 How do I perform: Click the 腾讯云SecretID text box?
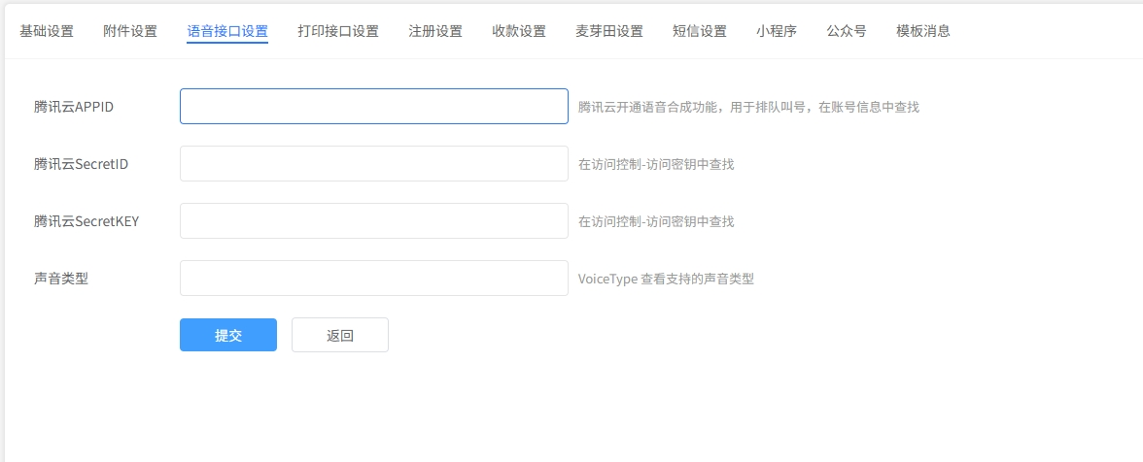point(373,164)
